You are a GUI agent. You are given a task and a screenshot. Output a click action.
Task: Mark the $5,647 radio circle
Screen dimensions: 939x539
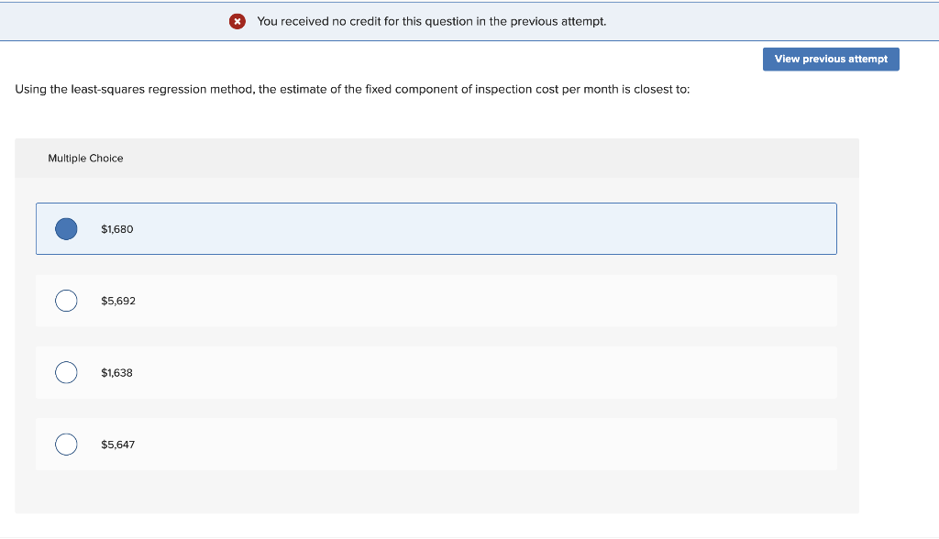[x=66, y=445]
